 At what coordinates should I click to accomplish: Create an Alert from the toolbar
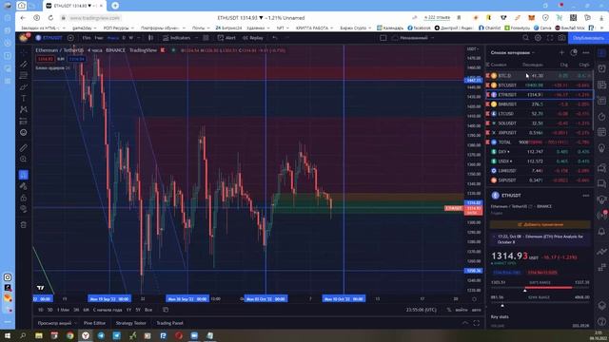point(226,38)
